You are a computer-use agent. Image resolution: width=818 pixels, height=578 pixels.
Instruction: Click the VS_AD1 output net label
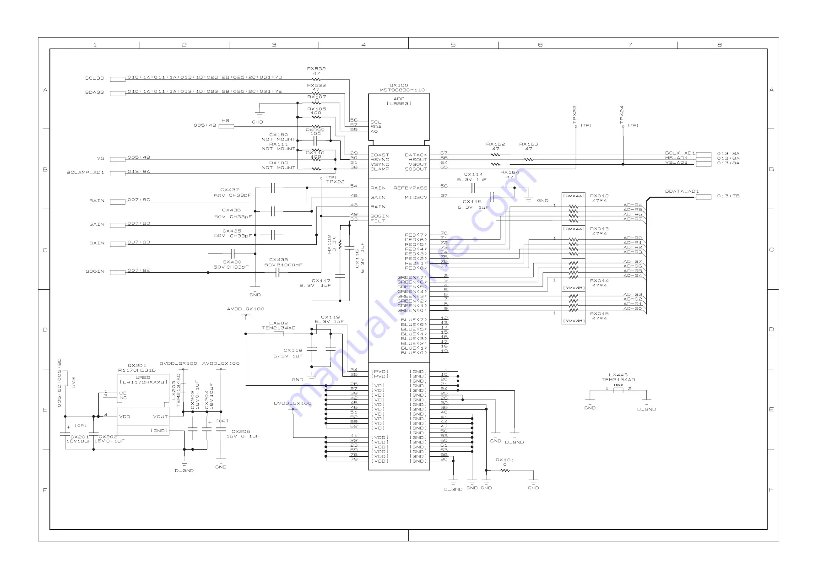pos(676,162)
